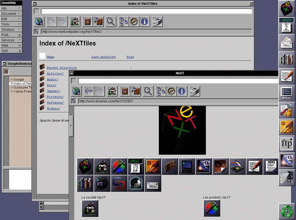
Task: Open the Projects/ directory link
Action: (55, 97)
